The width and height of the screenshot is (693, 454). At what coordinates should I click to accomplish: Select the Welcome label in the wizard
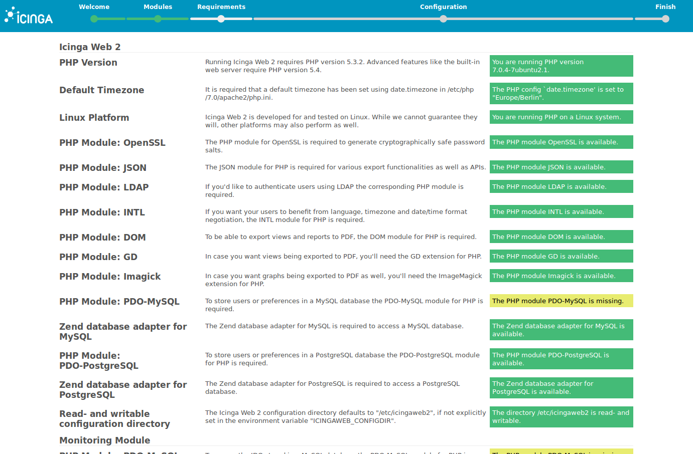pyautogui.click(x=94, y=7)
